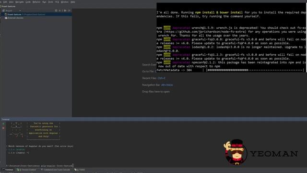Click the npmconf@2.1.2 warning line
The height and width of the screenshot is (173, 307).
[232, 62]
